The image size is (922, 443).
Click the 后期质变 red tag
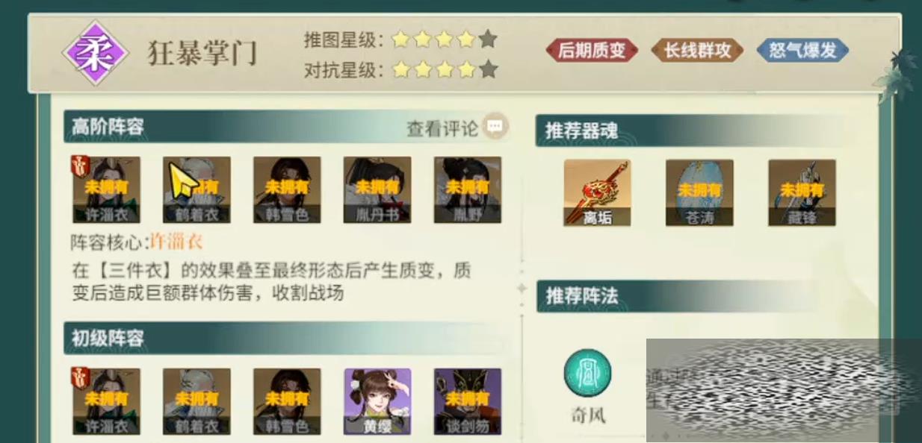[x=592, y=51]
